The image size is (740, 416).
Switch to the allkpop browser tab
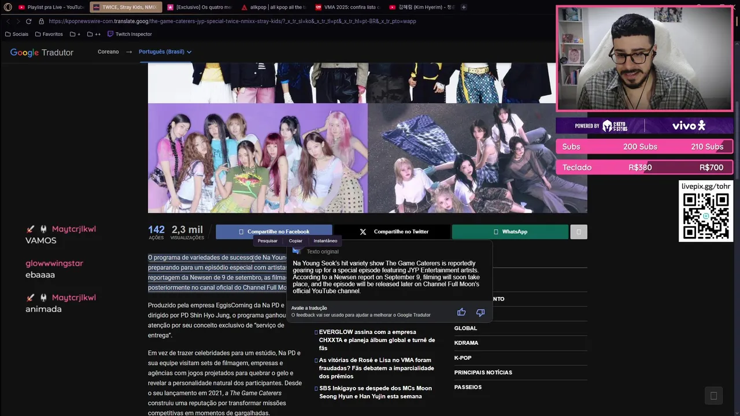[274, 7]
